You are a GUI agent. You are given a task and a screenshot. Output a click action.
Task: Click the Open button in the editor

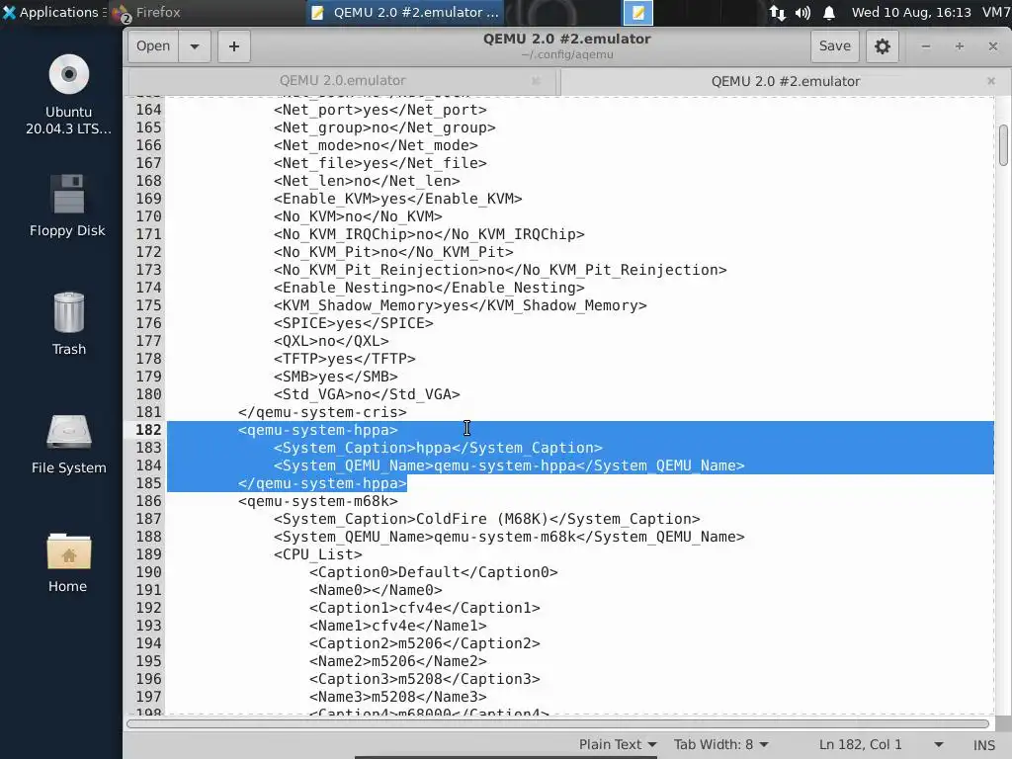pos(153,46)
